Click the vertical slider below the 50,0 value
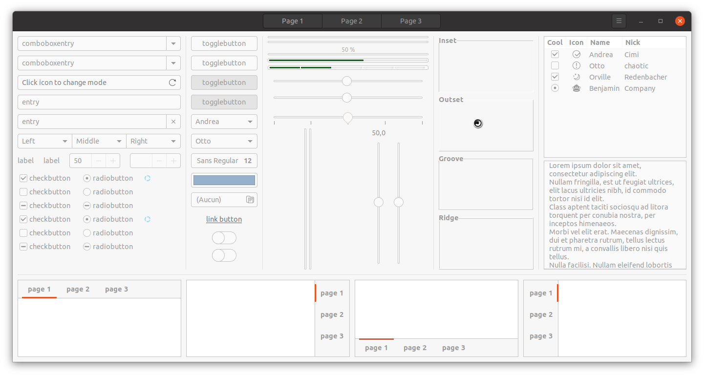The width and height of the screenshot is (704, 376). (x=379, y=203)
